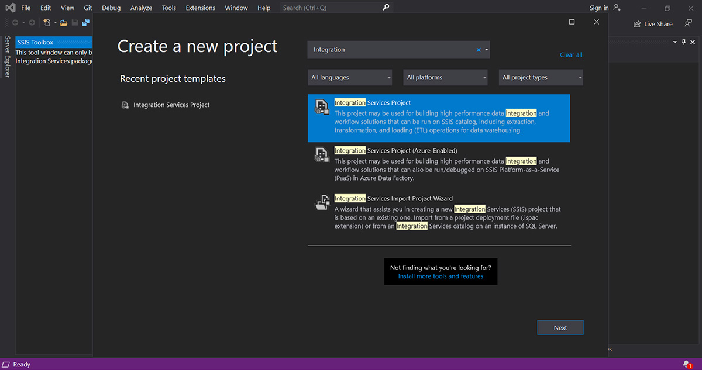Open the File menu
The width and height of the screenshot is (702, 370).
26,8
